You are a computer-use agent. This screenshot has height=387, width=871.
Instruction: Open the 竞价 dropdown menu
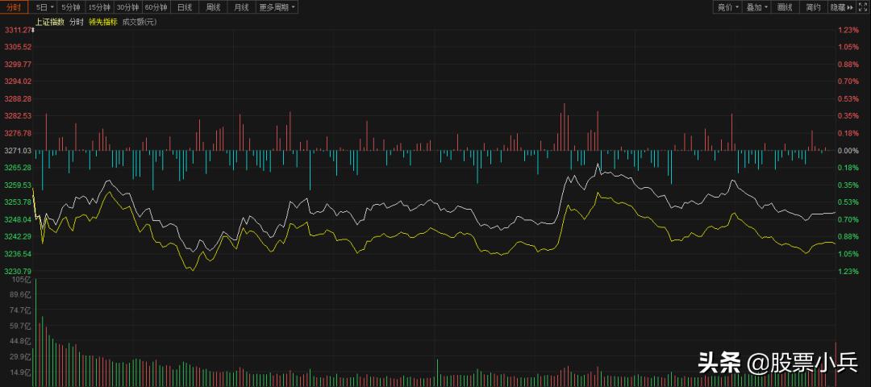point(727,7)
